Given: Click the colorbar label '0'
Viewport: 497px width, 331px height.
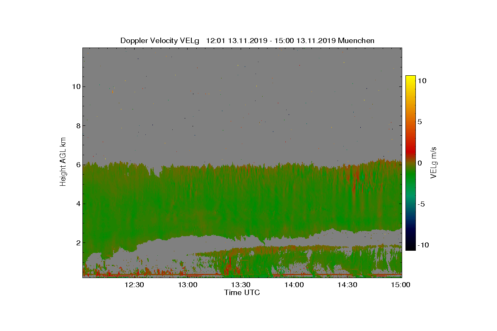Looking at the screenshot, I should (420, 163).
